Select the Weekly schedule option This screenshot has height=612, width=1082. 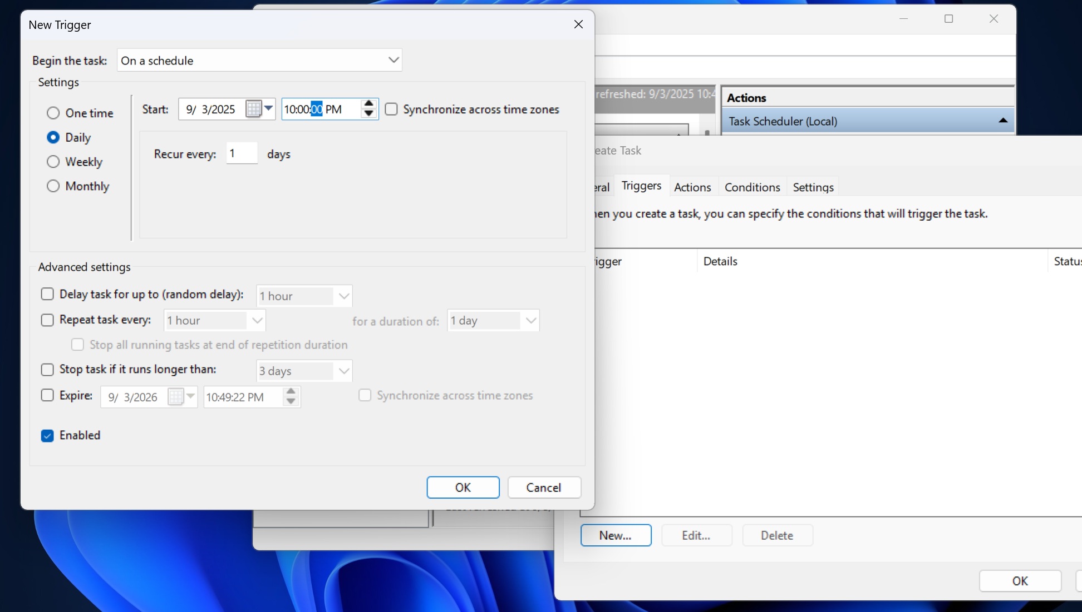pos(53,162)
